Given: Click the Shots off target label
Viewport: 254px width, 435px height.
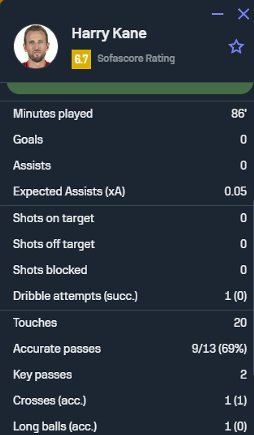Looking at the screenshot, I should (54, 244).
